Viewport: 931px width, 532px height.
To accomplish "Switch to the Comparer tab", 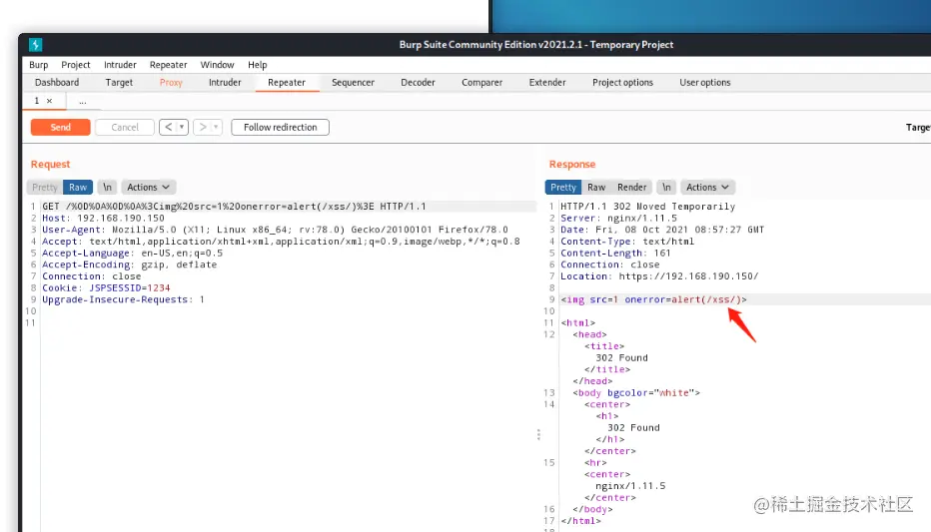I will click(x=481, y=83).
